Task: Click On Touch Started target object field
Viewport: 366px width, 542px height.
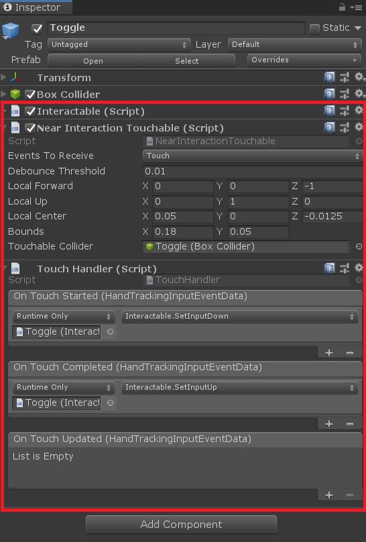Action: (56, 332)
